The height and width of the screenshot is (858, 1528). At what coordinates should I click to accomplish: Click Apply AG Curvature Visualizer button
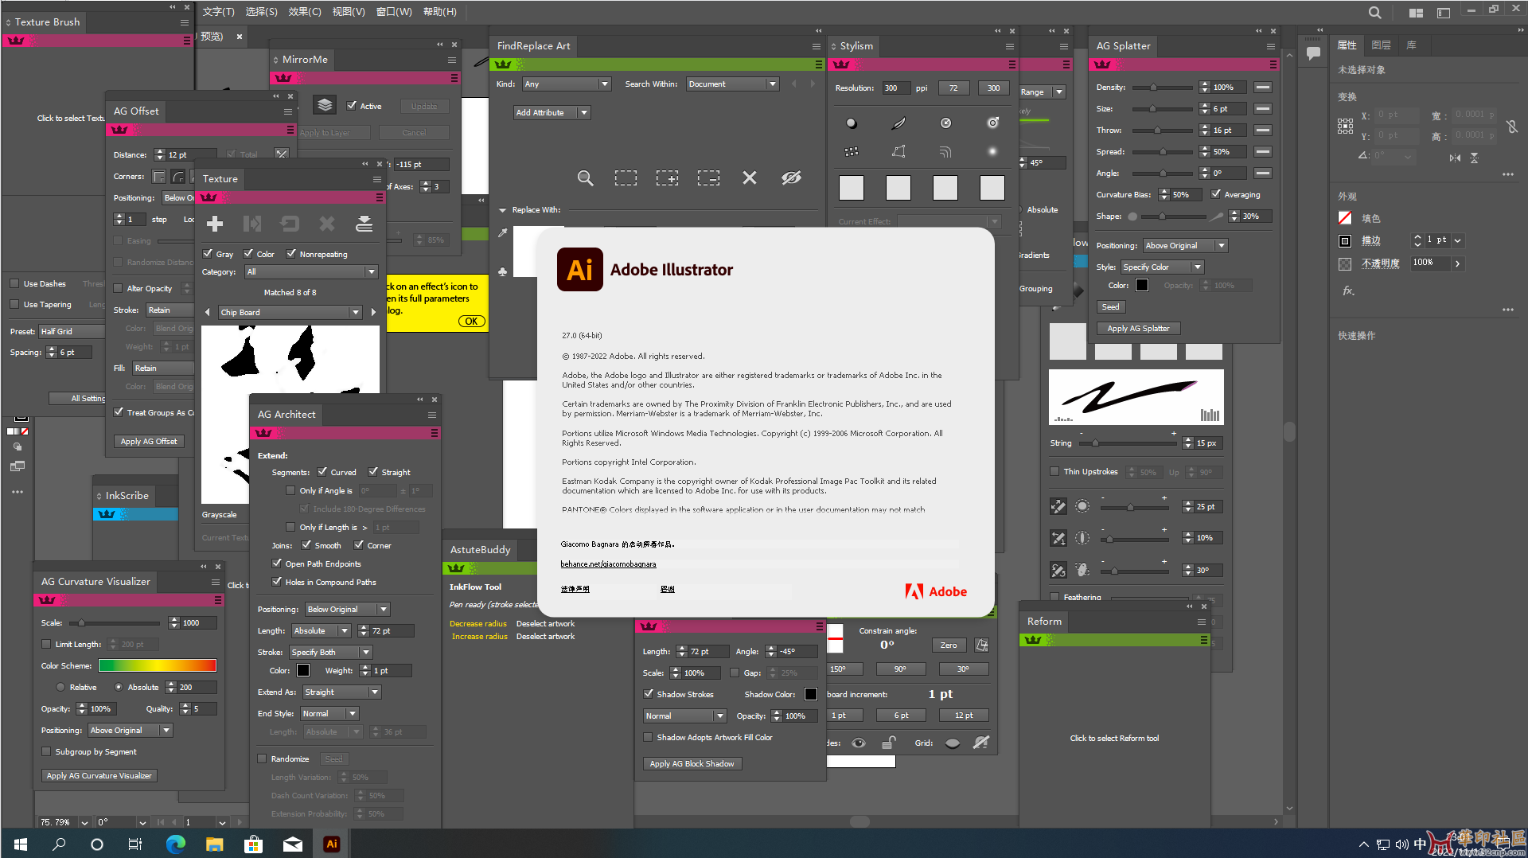tap(99, 775)
